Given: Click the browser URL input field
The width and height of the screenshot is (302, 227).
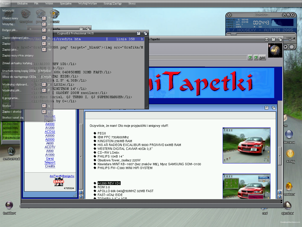Looking at the screenshot, I should pyautogui.click(x=198, y=57).
